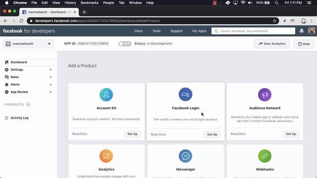The height and width of the screenshot is (178, 317).
Task: Go back to the previous page
Action: [5, 21]
